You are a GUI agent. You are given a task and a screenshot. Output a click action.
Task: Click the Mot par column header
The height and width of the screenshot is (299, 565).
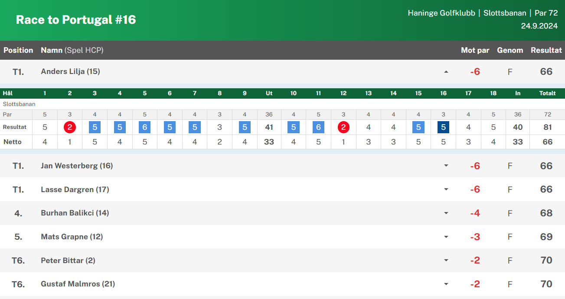475,50
